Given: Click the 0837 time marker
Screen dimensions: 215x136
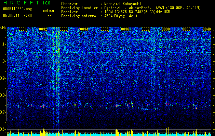Looking at the screenshot, I should pos(146,29).
